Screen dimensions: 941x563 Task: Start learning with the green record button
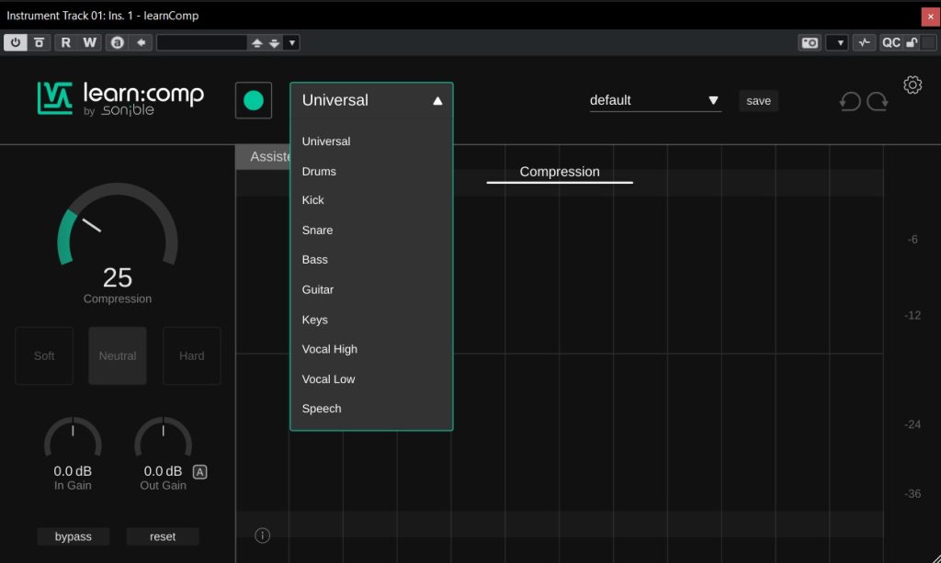pos(254,100)
